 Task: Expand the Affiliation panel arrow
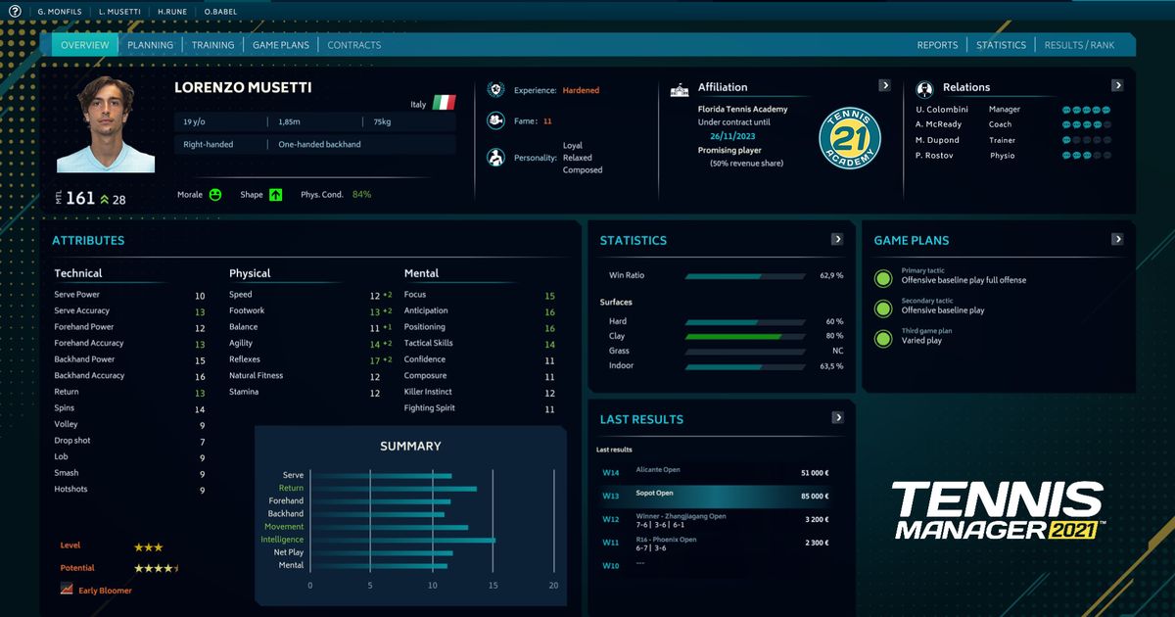click(x=884, y=85)
